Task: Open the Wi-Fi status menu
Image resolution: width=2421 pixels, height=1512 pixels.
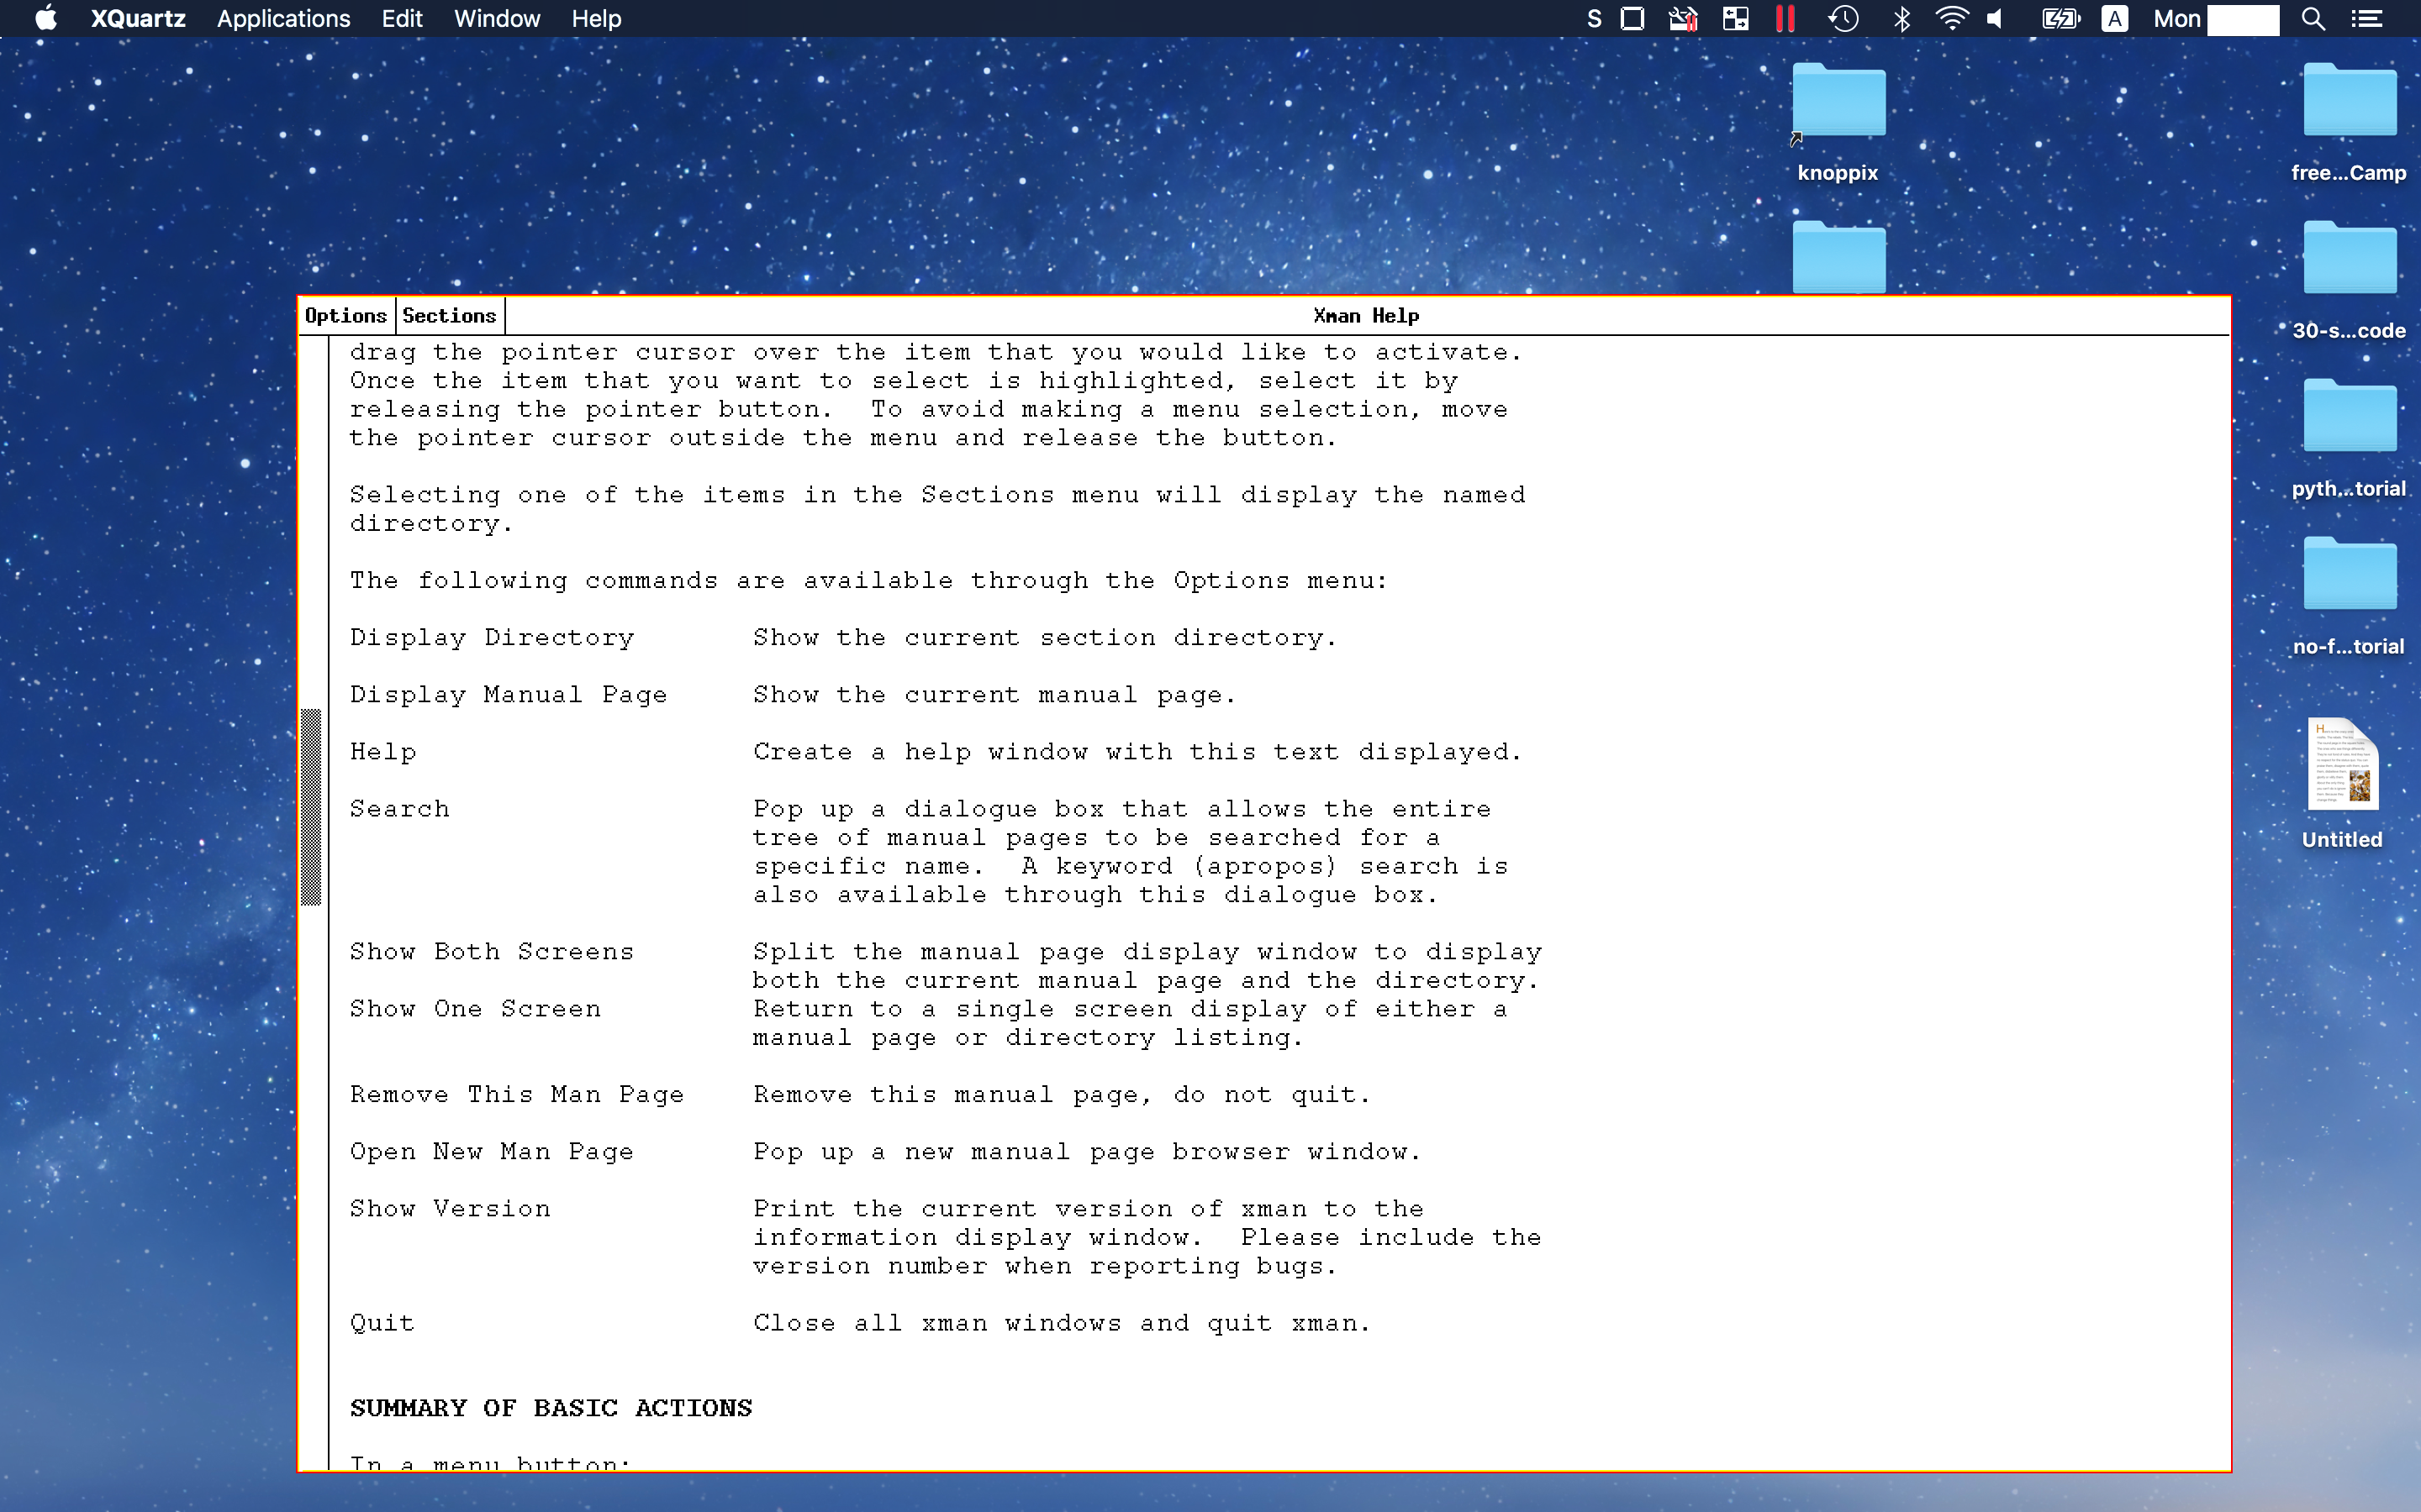Action: (x=1952, y=19)
